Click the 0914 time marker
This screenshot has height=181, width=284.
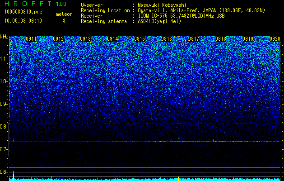(x=112, y=39)
